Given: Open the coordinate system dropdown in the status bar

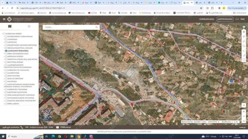Looking at the screenshot, I should point(214,122).
